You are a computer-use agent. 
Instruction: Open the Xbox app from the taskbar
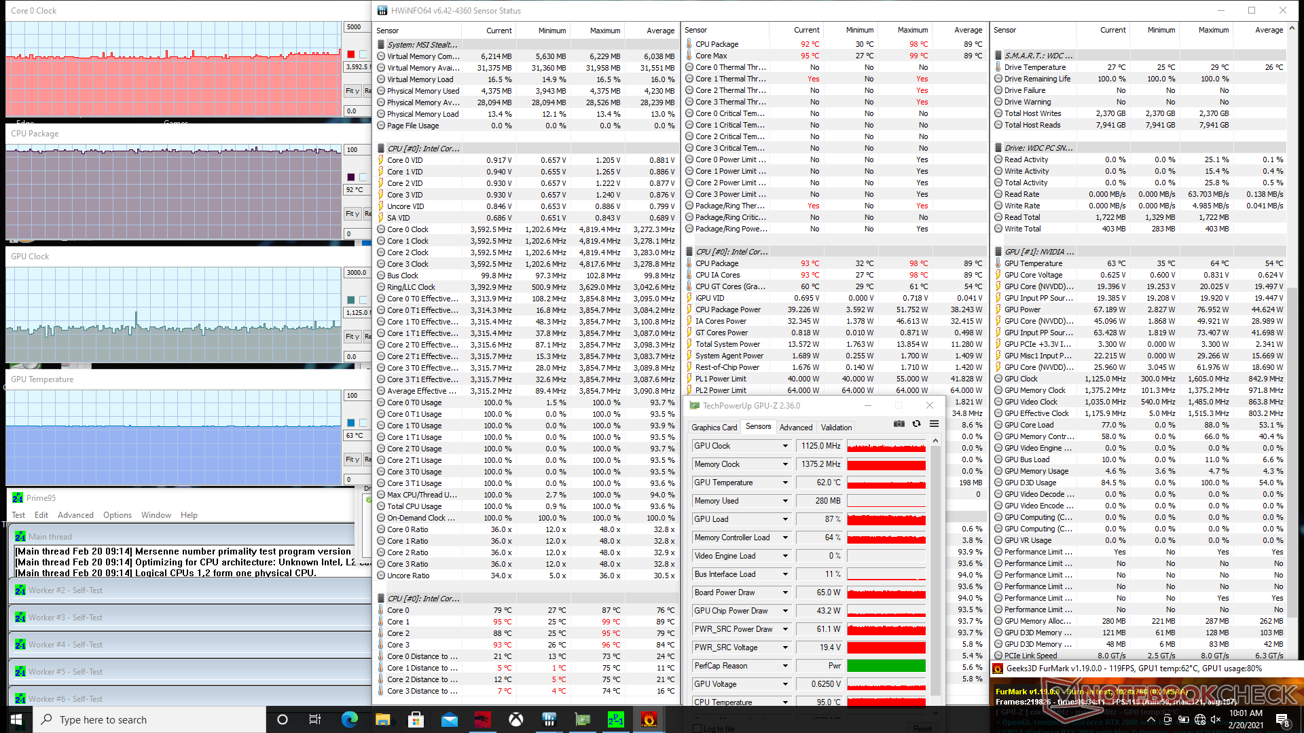point(515,719)
